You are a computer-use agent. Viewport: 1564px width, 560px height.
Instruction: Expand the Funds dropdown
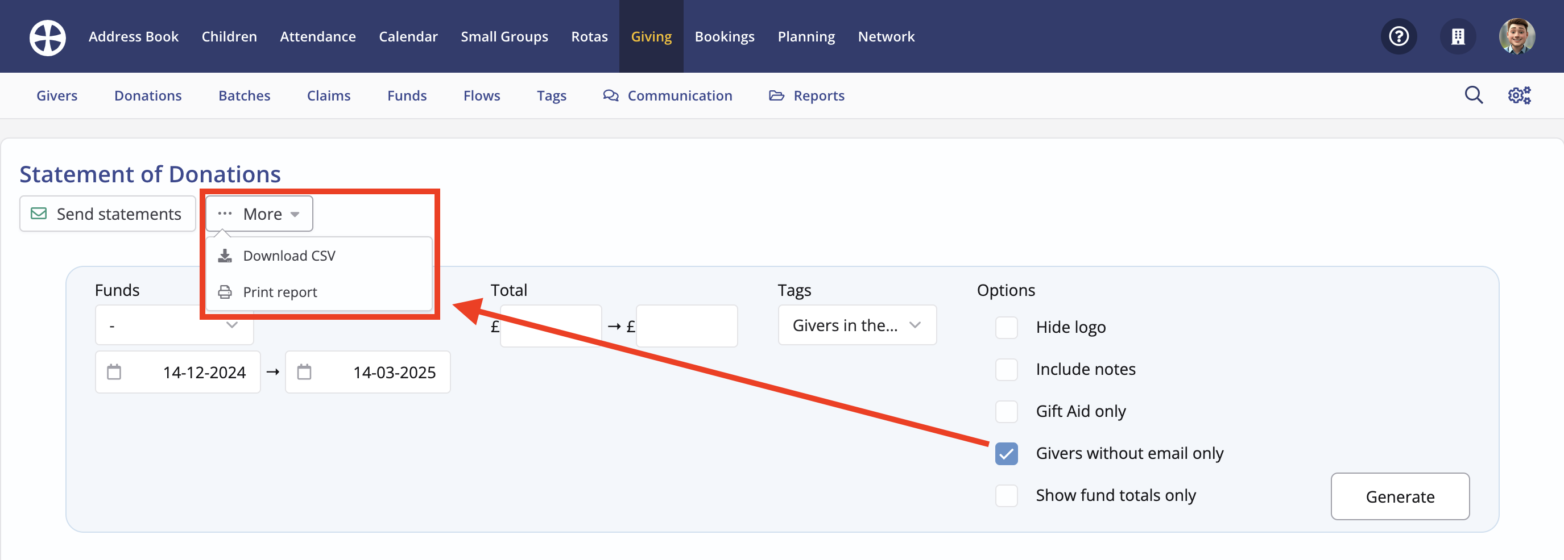[x=174, y=325]
